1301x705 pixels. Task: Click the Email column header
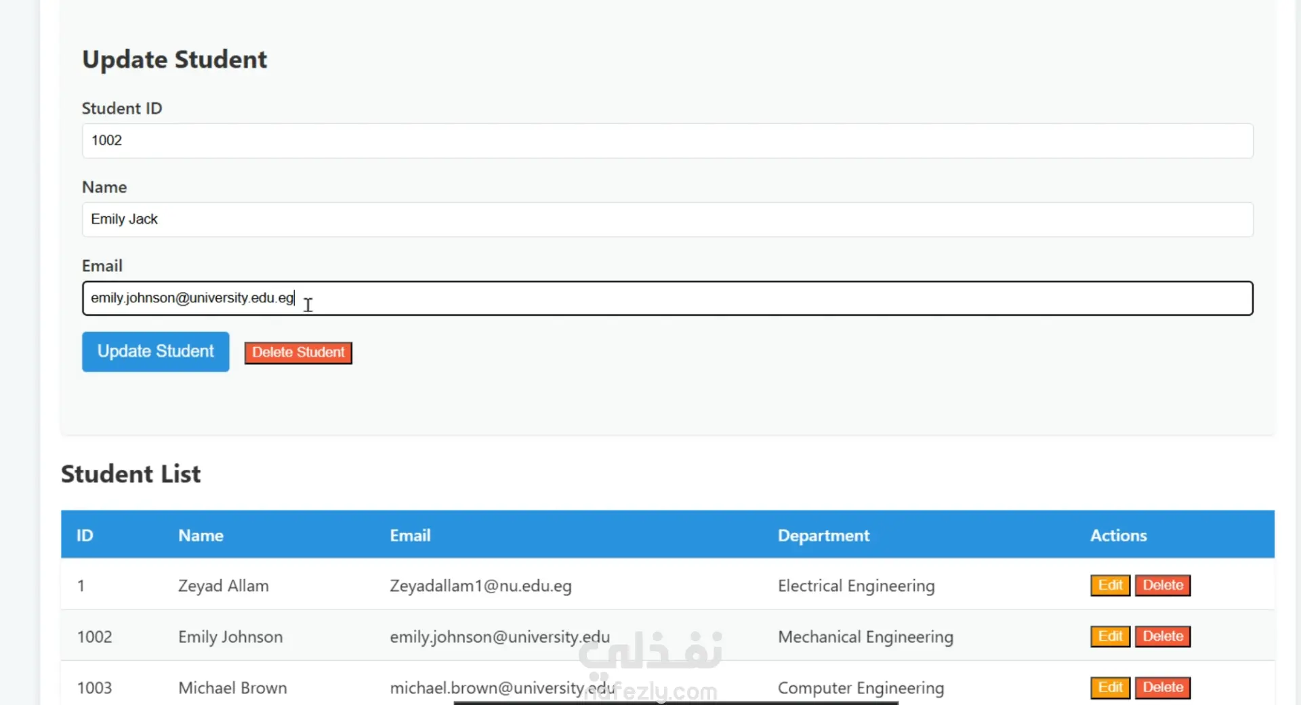(x=410, y=536)
